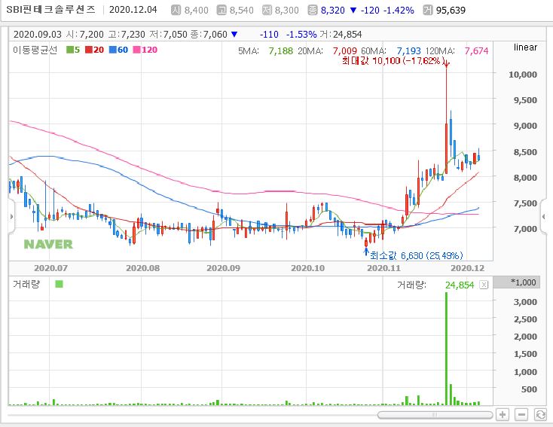This screenshot has width=553, height=427.
Task: Click the header volume value 95,639
Action: point(451,11)
